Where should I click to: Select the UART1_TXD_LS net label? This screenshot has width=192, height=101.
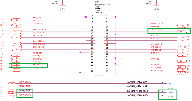(x=157, y=23)
